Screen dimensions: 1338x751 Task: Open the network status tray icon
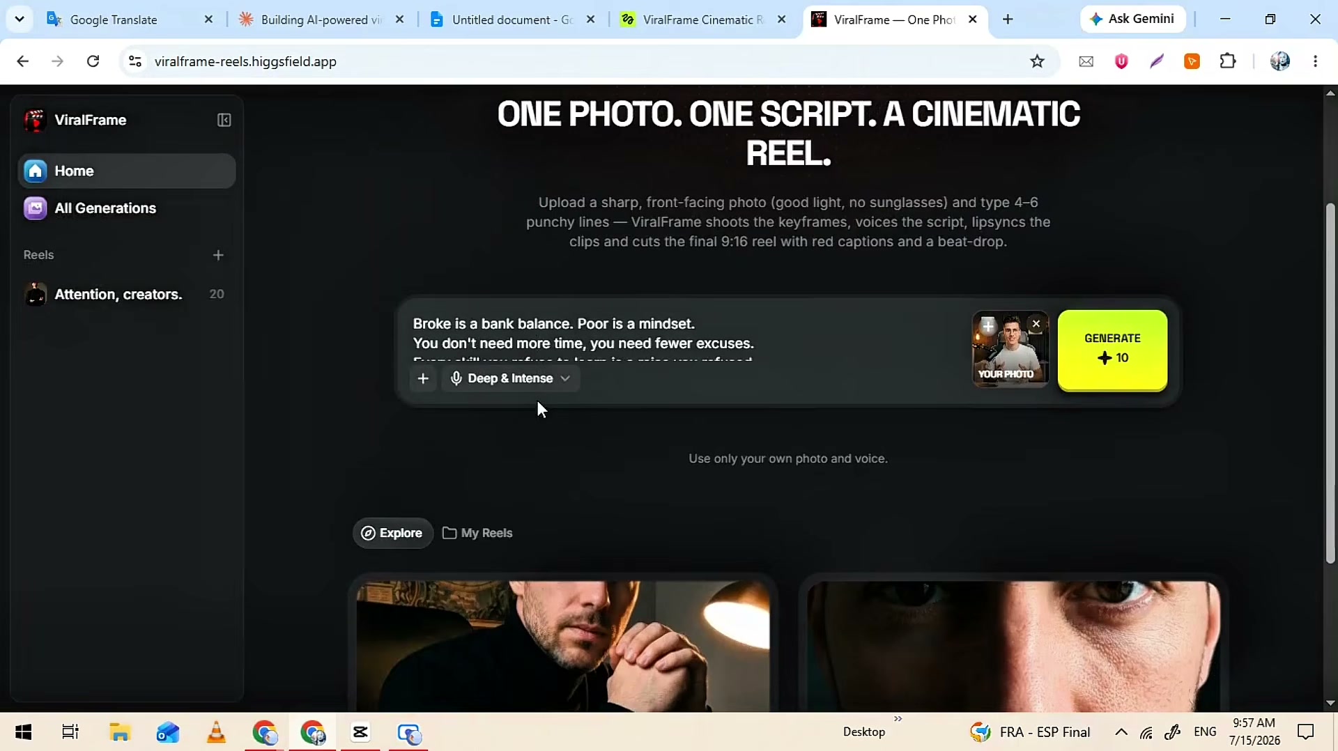click(x=1147, y=732)
